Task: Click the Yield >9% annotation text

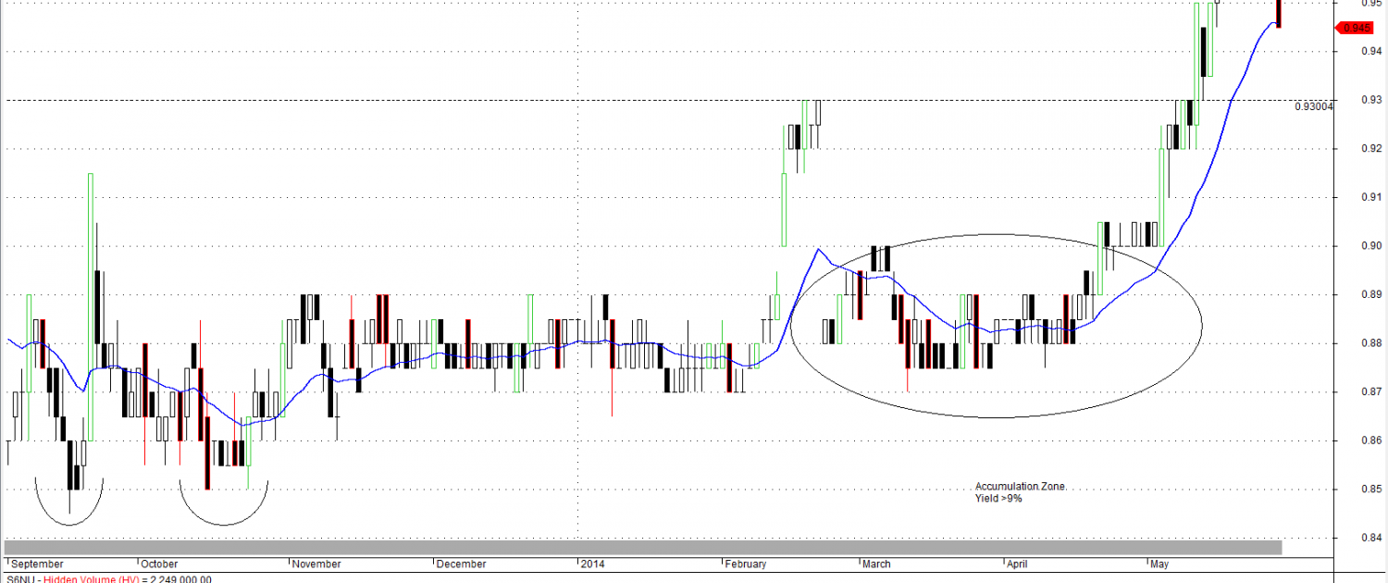Action: pos(998,499)
